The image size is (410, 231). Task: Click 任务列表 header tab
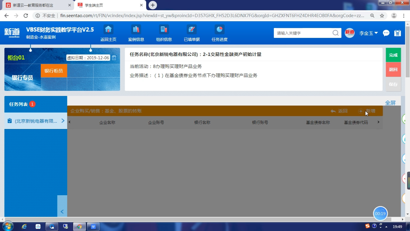coord(36,104)
